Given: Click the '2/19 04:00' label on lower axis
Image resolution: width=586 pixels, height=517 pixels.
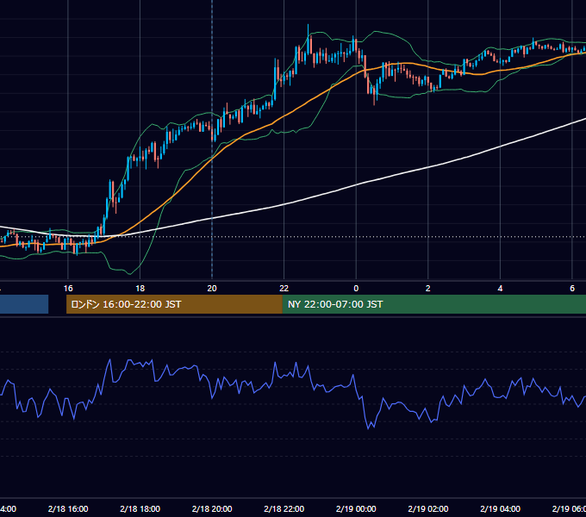Looking at the screenshot, I should coord(500,508).
